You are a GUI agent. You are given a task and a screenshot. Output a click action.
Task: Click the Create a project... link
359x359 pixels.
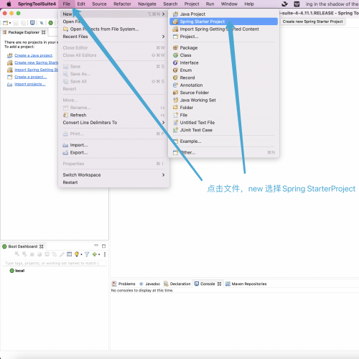click(31, 77)
